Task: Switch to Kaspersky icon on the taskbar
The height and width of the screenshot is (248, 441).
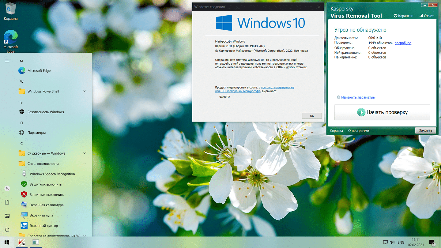Action: 21,242
